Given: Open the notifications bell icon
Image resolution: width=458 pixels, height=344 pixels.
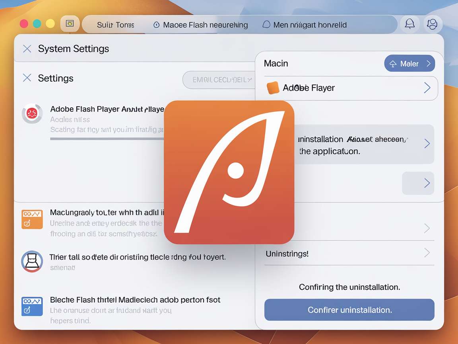Looking at the screenshot, I should (x=409, y=24).
